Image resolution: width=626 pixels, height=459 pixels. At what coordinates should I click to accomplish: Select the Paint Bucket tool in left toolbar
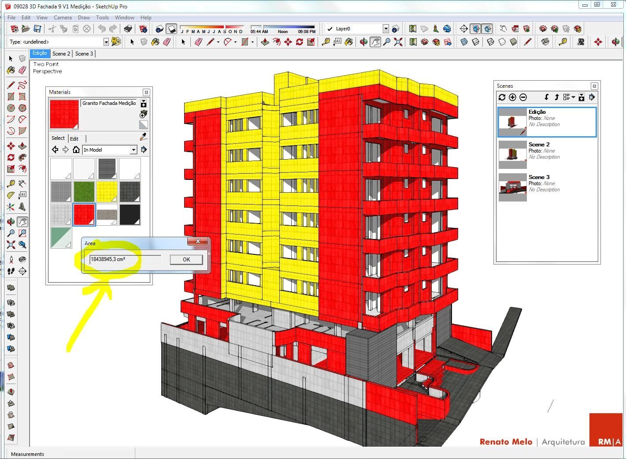pos(11,70)
